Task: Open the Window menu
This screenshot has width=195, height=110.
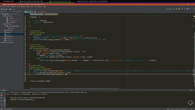Action: [40, 6]
